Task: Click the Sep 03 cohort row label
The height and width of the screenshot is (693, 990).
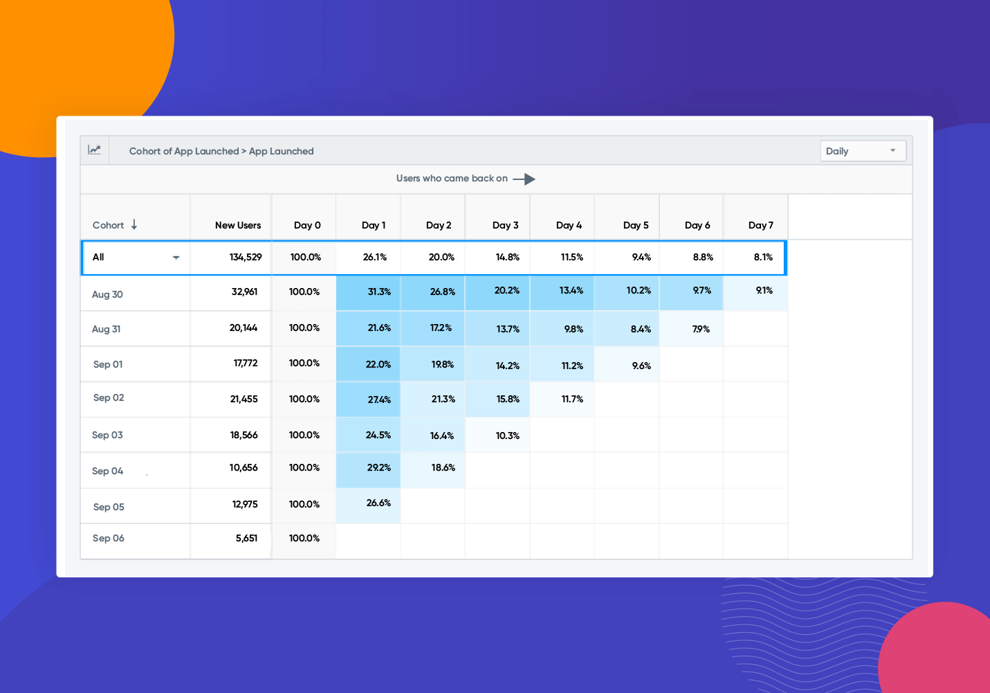Action: 107,435
